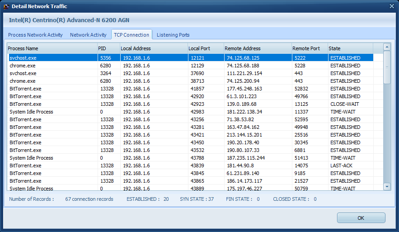Select BitTorrent.exe row with local port 43256
The image size is (399, 232).
[191, 119]
